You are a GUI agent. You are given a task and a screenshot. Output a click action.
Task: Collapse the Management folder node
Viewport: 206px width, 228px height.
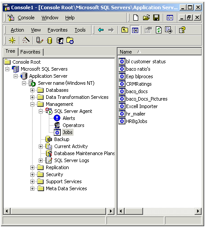(32, 104)
